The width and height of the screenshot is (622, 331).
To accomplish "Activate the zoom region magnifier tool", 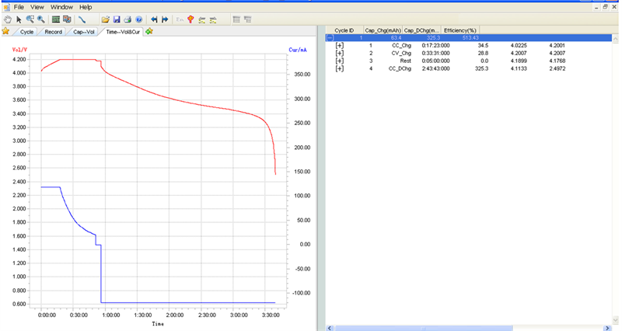I will (30, 19).
